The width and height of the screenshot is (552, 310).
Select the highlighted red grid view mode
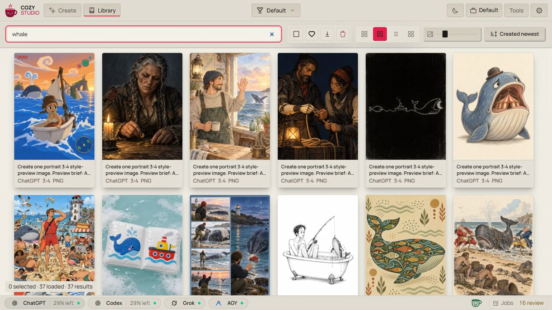click(380, 34)
